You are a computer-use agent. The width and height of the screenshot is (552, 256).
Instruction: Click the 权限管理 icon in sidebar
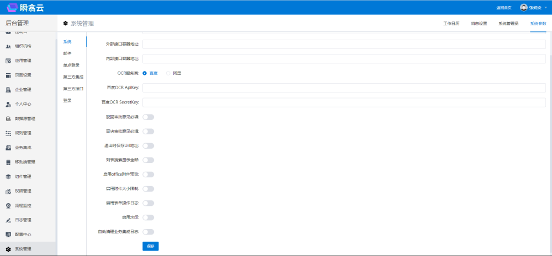coord(8,191)
